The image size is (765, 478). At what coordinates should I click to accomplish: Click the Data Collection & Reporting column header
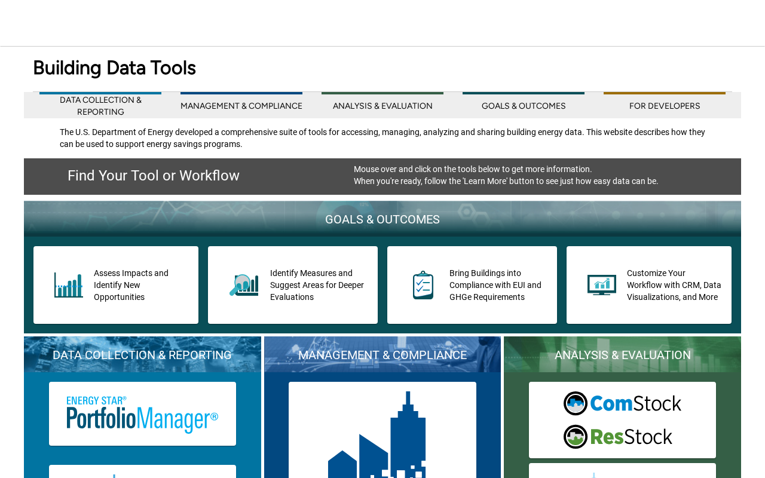(142, 354)
